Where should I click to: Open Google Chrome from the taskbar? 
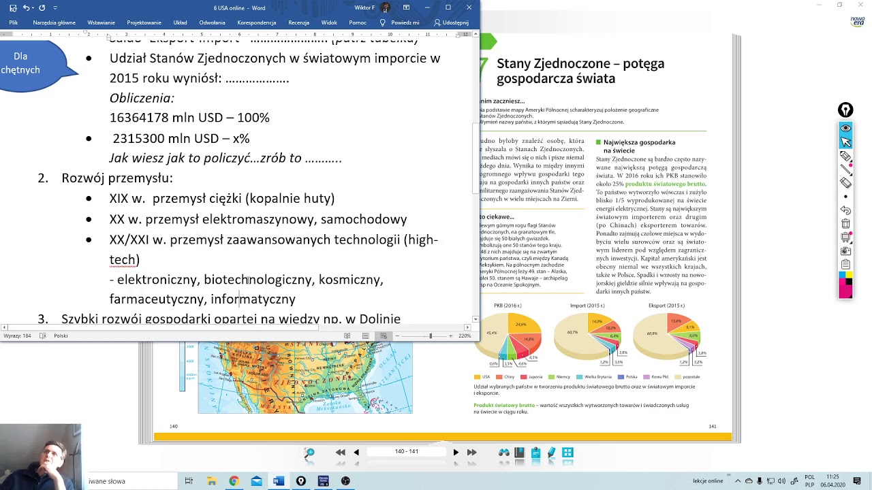[234, 481]
